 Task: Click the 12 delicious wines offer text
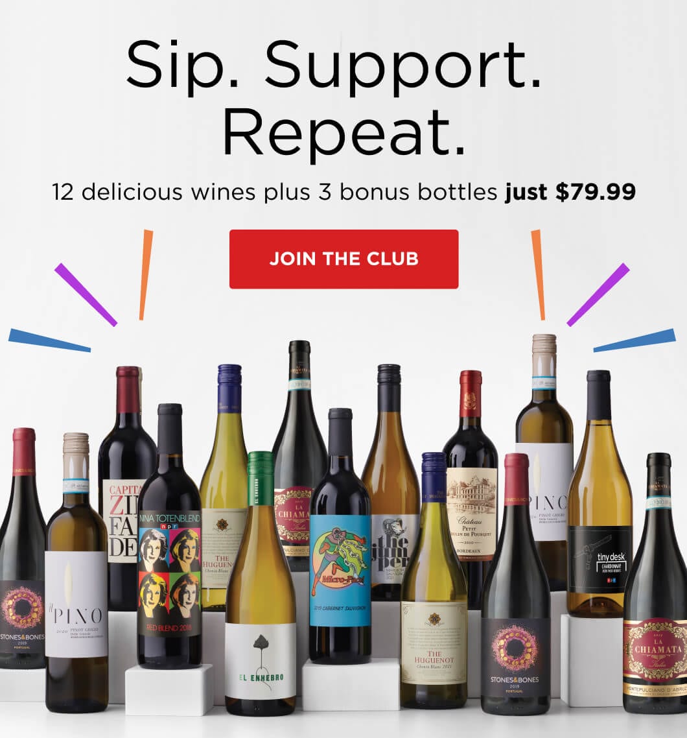tap(275, 192)
